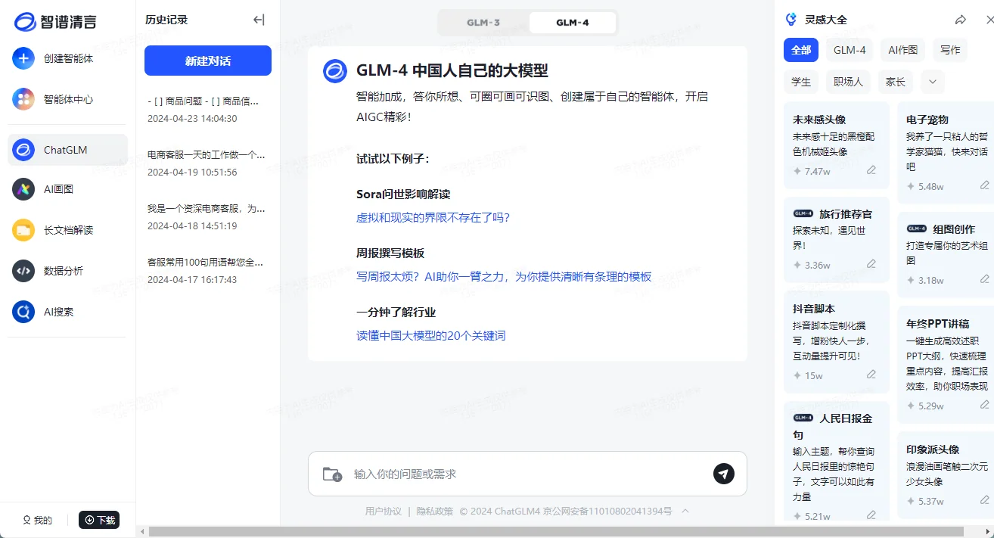Click the 下载 download button

(x=99, y=520)
